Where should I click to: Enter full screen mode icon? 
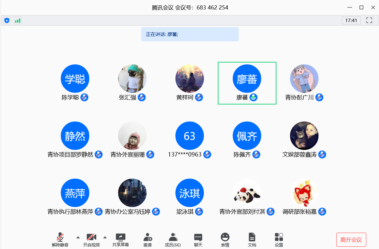pos(369,21)
